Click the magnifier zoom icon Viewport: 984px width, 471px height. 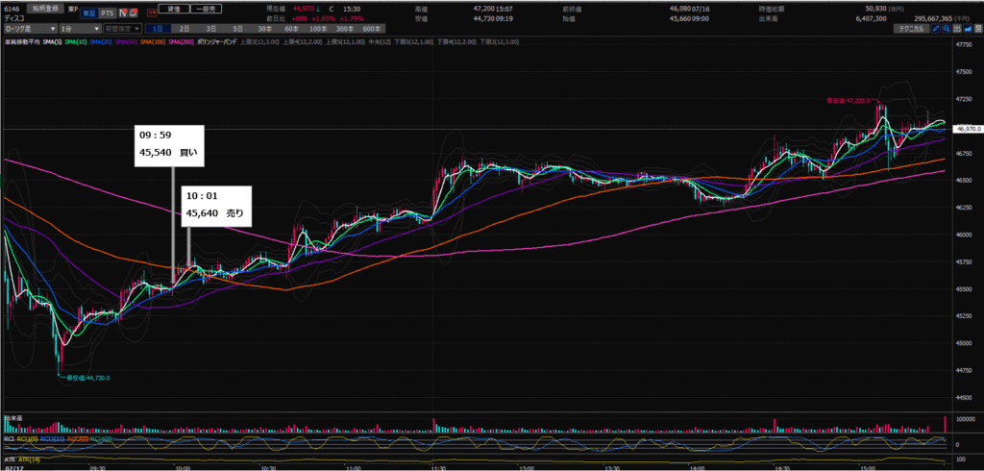(946, 29)
